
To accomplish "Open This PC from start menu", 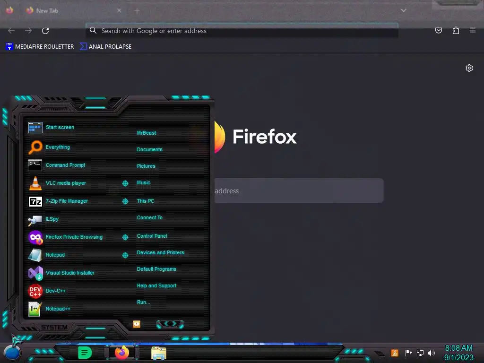I will [x=146, y=201].
